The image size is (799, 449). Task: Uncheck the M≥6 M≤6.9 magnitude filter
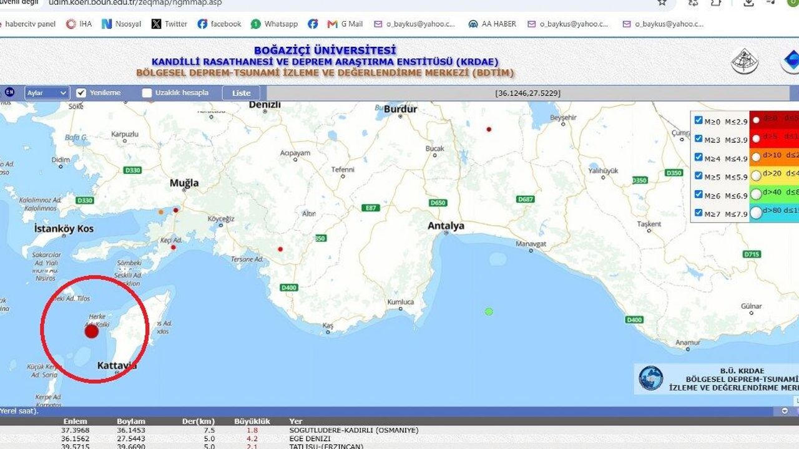pos(699,195)
